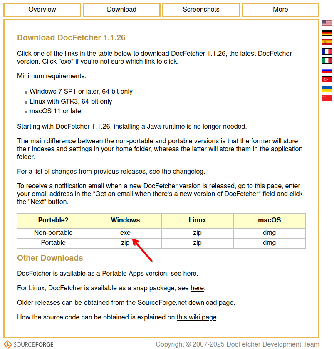Select the Download tab
The width and height of the screenshot is (334, 349).
[x=121, y=10]
